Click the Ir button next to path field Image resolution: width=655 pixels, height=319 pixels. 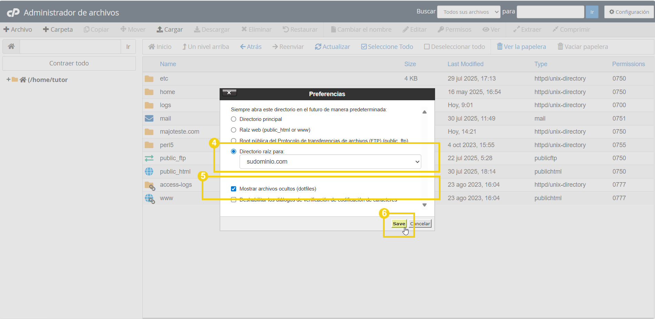click(x=128, y=47)
